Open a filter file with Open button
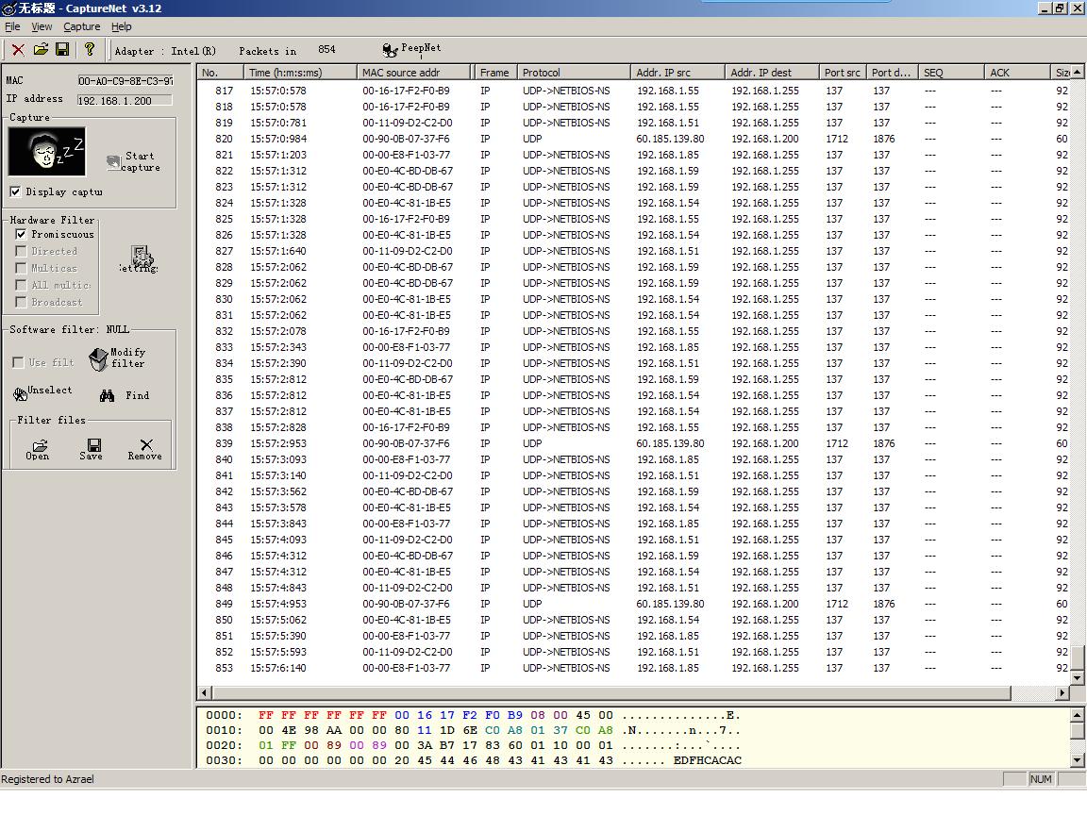1087x815 pixels. tap(38, 449)
